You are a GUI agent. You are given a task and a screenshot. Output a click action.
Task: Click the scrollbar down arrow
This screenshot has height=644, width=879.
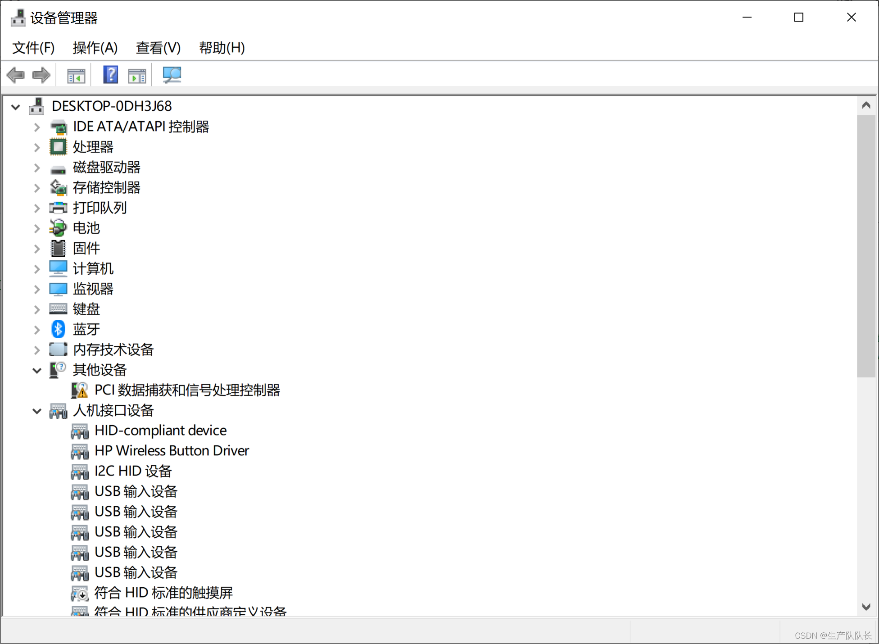click(866, 607)
